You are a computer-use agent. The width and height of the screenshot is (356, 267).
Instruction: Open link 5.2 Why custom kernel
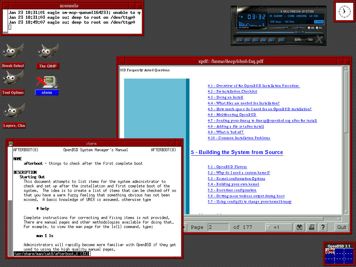238,173
